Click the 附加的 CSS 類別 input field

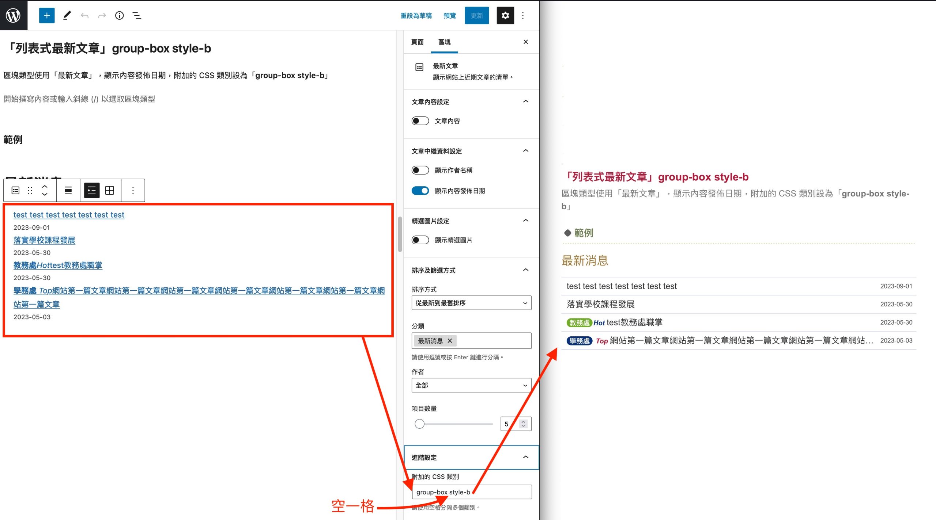click(x=472, y=492)
